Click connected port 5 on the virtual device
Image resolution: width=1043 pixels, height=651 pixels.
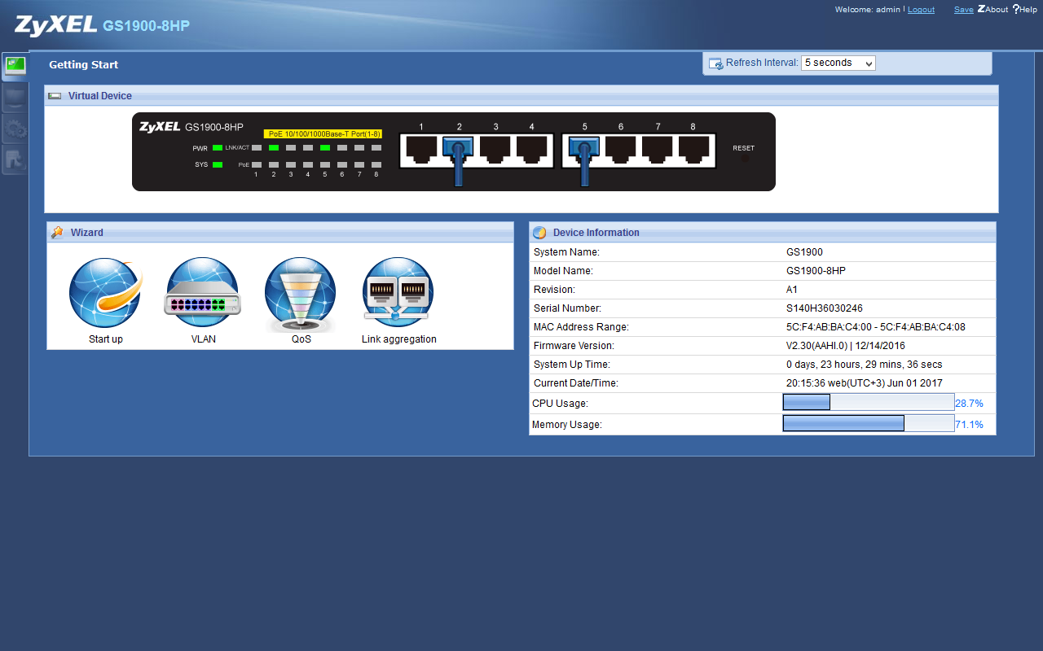584,151
